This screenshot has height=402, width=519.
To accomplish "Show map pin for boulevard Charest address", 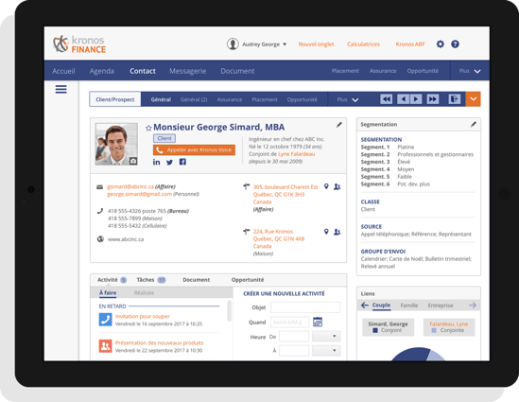I will 326,186.
